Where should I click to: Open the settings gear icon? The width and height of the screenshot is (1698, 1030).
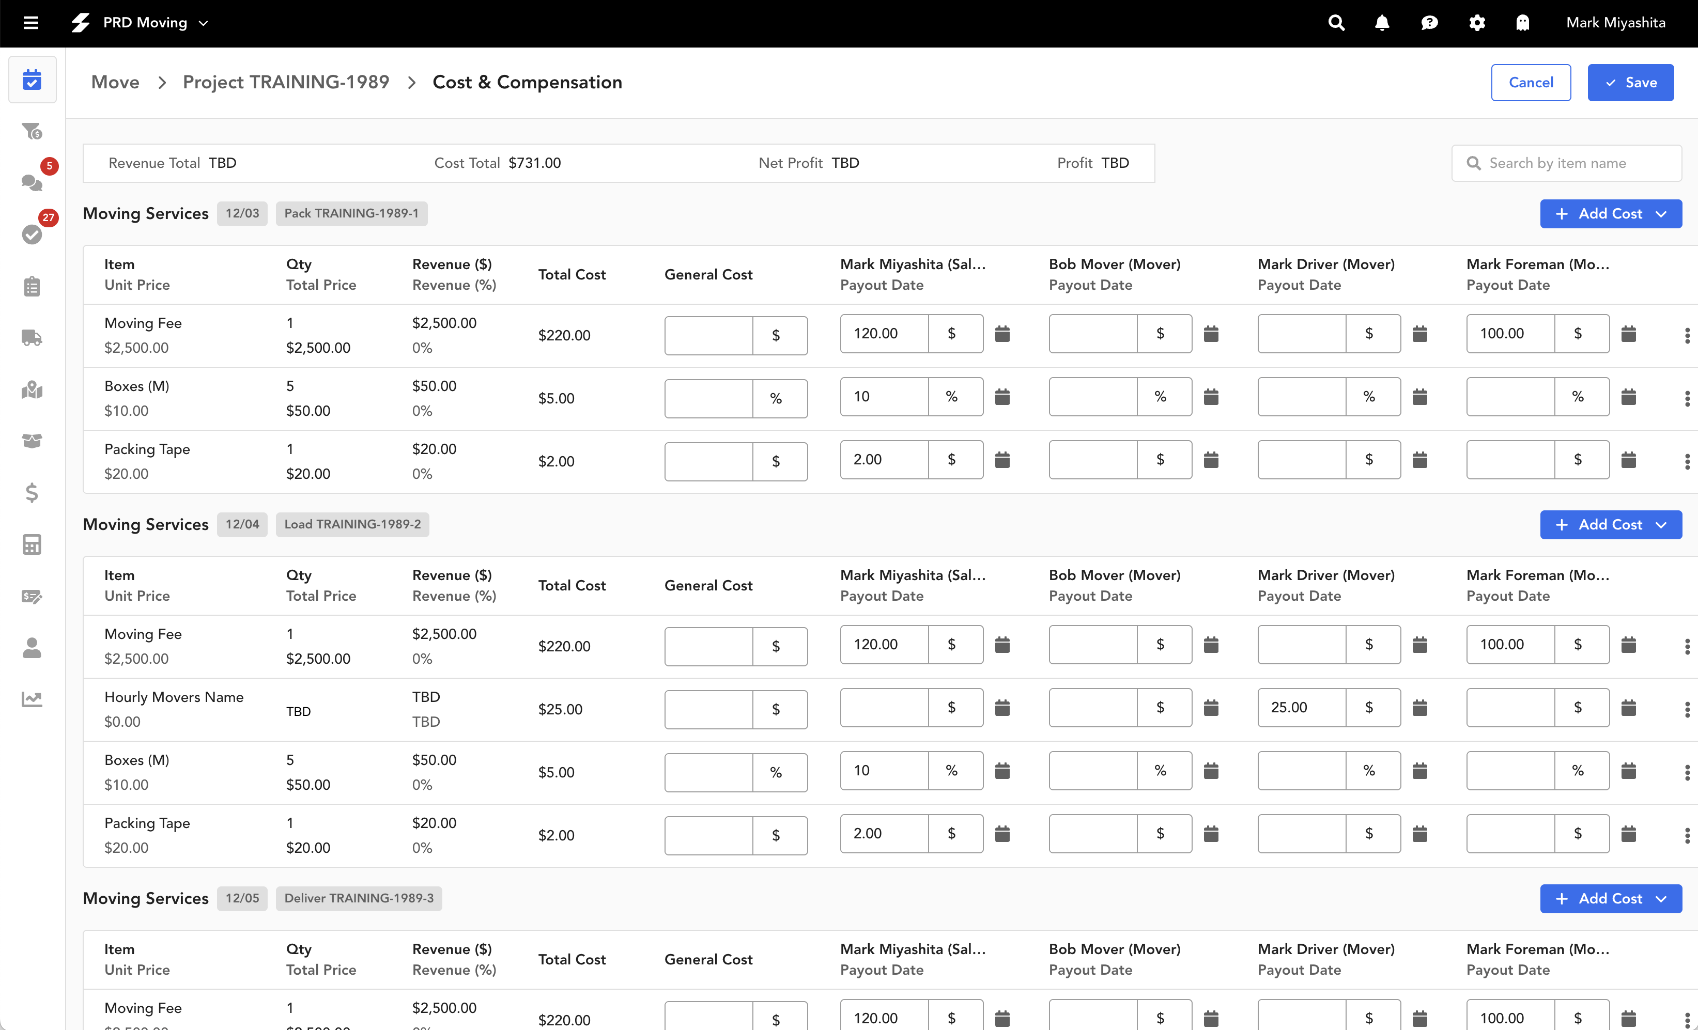tap(1476, 23)
